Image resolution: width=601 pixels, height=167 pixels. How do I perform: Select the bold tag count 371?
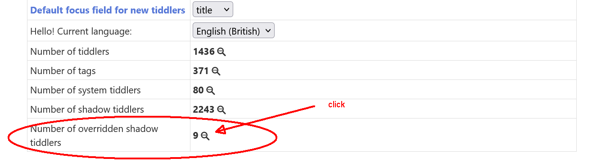point(201,71)
